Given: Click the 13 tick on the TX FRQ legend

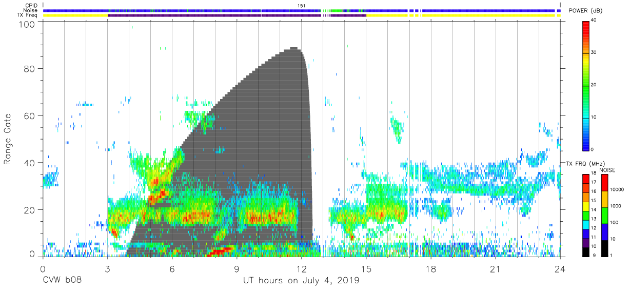Looking at the screenshot, I should pyautogui.click(x=594, y=219).
